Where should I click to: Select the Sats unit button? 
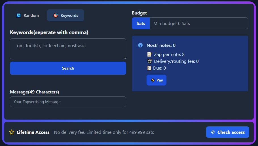(x=141, y=23)
